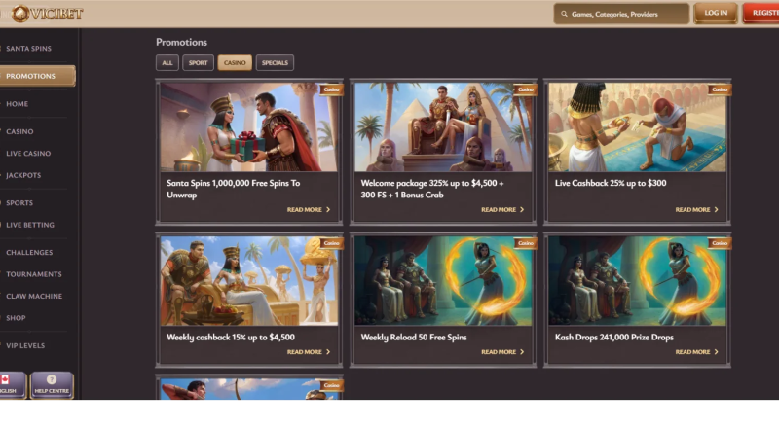
Task: Click the search magnifier icon
Action: (564, 14)
